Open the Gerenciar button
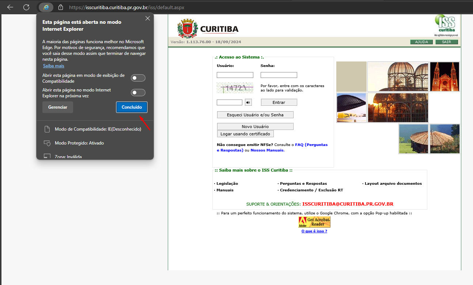473x285 pixels. [x=58, y=107]
